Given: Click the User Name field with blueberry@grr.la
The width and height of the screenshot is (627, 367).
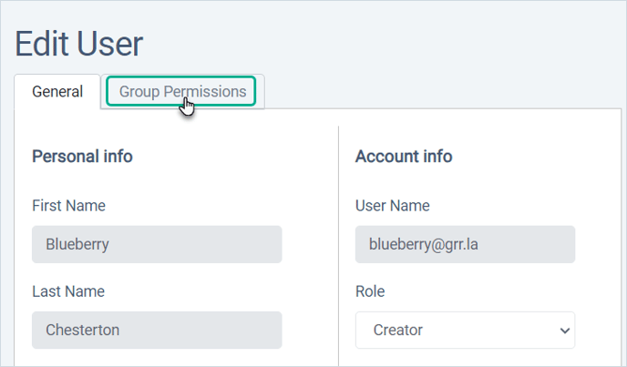Looking at the screenshot, I should 465,244.
